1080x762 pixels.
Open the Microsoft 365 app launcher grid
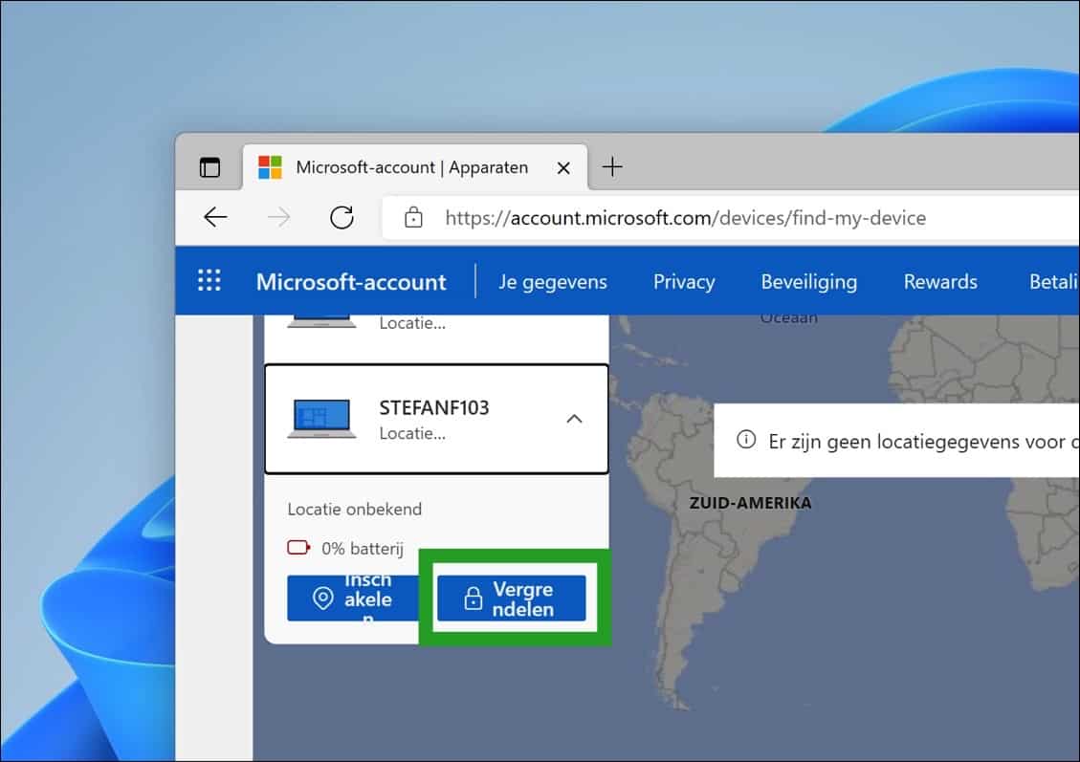coord(209,280)
